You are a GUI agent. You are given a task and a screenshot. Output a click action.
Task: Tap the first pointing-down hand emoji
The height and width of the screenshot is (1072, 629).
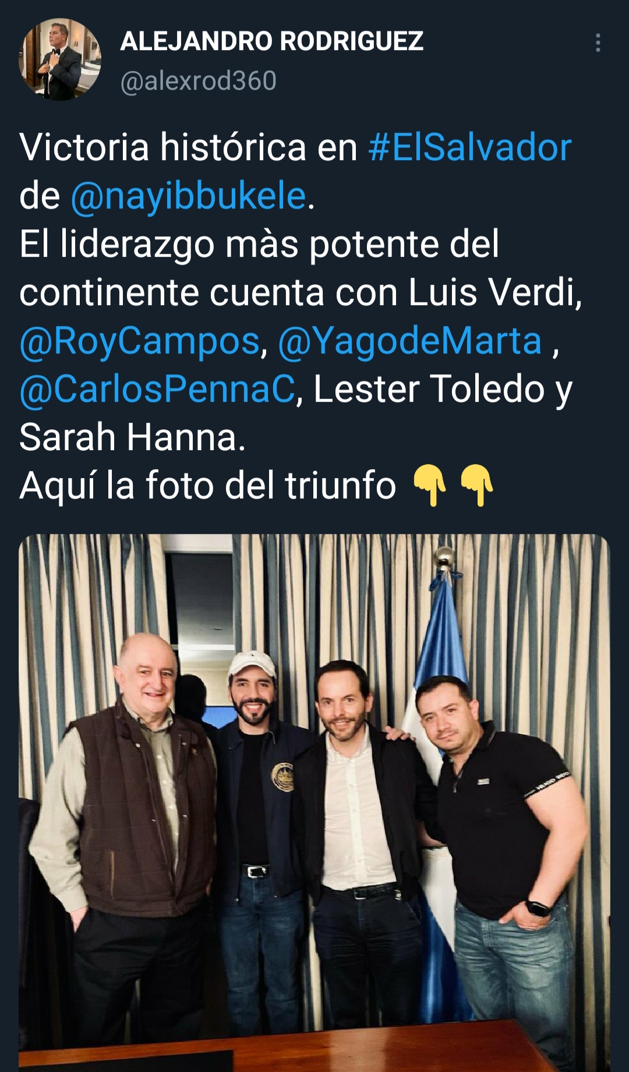(430, 485)
